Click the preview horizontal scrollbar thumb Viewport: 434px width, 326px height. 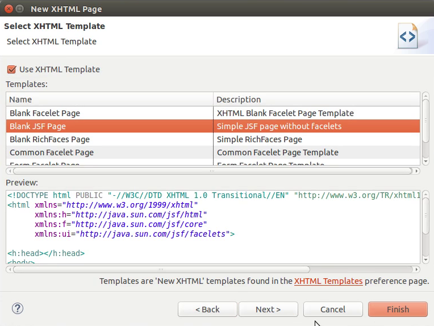(x=161, y=269)
